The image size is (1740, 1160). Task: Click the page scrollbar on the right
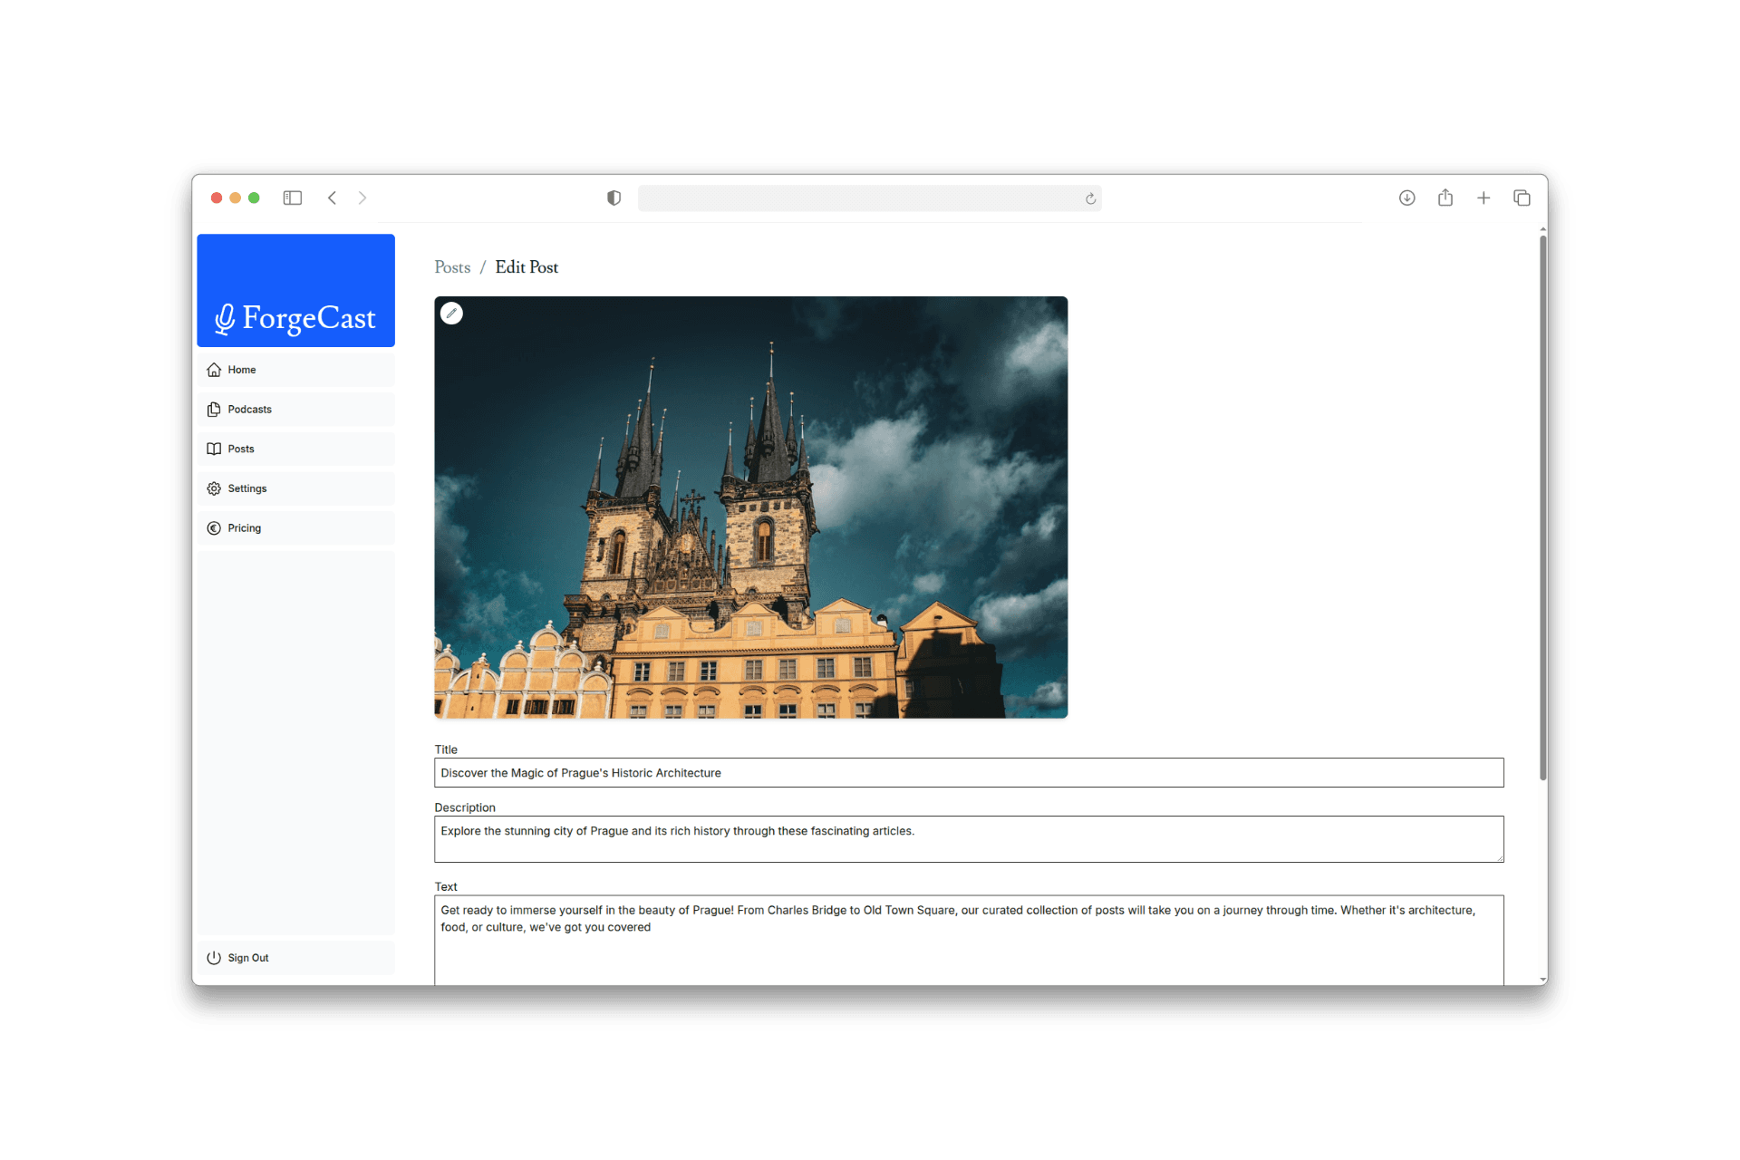(x=1542, y=507)
